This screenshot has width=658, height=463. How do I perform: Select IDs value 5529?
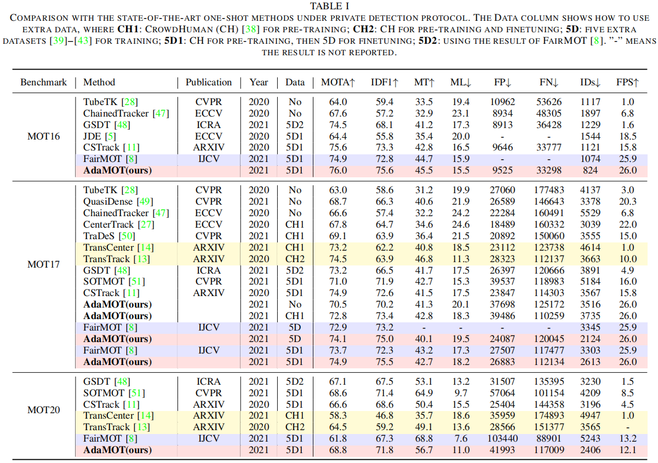click(590, 213)
